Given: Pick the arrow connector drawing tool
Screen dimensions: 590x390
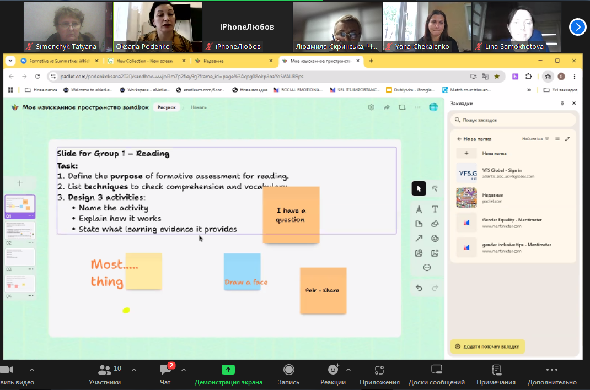Looking at the screenshot, I should pos(419,239).
